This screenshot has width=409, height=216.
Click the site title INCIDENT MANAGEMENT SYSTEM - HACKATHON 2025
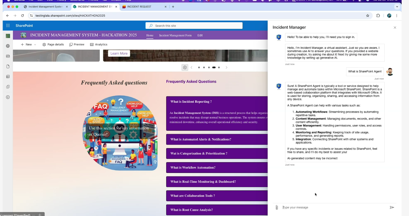pyautogui.click(x=83, y=35)
